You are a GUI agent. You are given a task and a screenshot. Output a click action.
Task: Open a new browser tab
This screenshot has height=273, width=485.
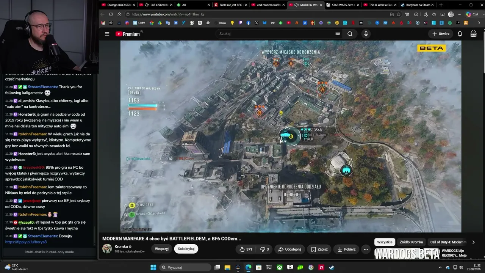pyautogui.click(x=441, y=5)
